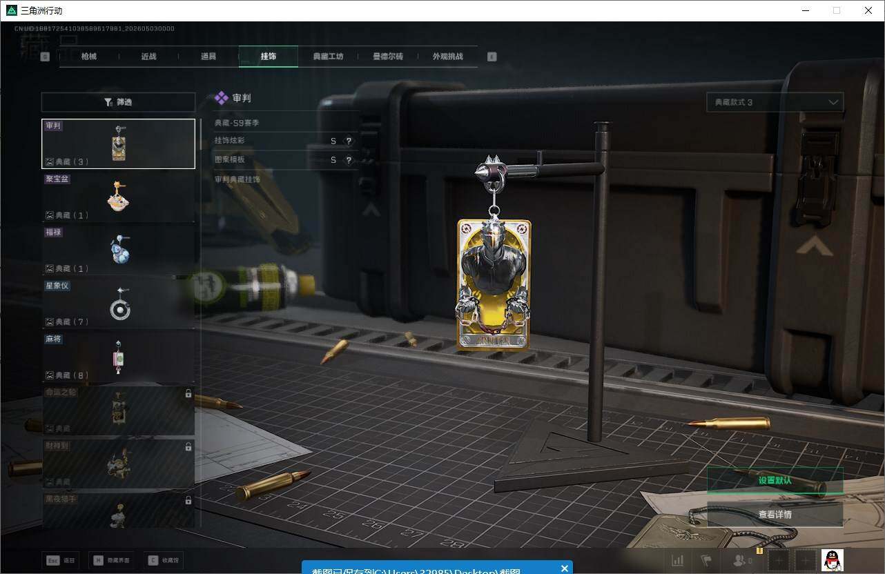Click the padlock on 命运之轮 charm
The height and width of the screenshot is (574, 885).
coord(188,393)
